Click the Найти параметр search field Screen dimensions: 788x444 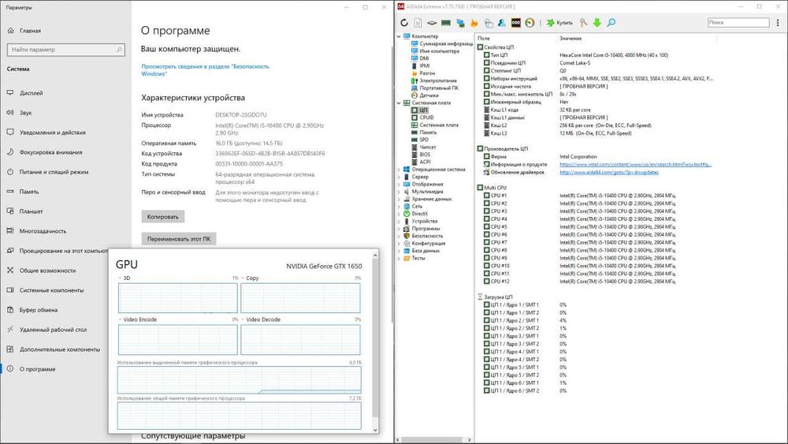click(x=66, y=50)
